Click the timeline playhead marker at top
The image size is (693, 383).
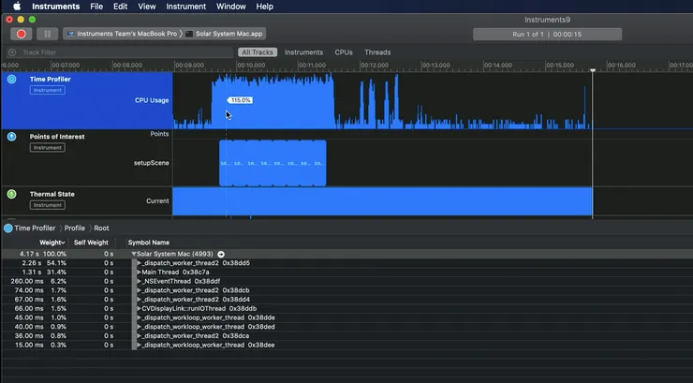coord(593,70)
